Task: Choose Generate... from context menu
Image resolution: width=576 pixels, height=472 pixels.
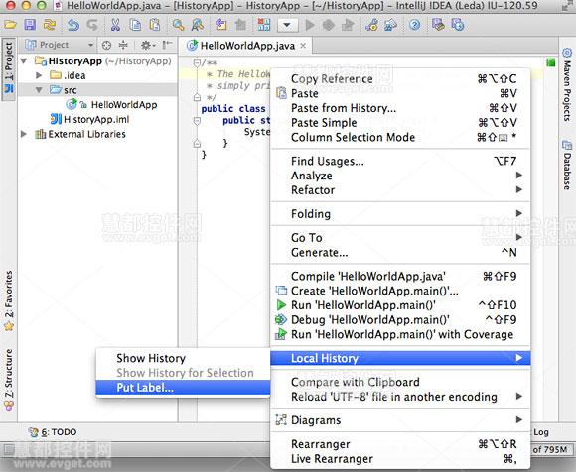Action: pos(400,252)
